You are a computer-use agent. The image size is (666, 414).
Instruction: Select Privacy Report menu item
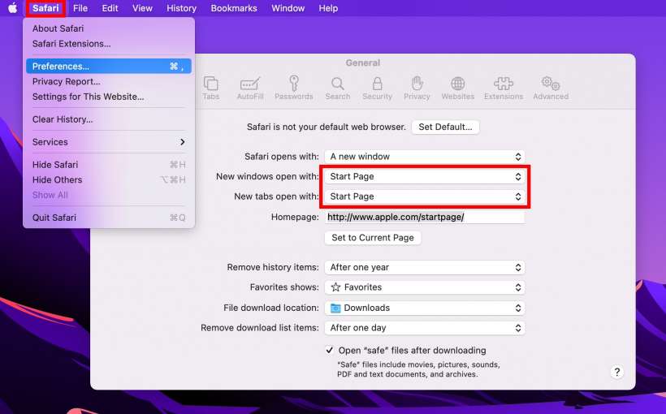click(x=109, y=81)
